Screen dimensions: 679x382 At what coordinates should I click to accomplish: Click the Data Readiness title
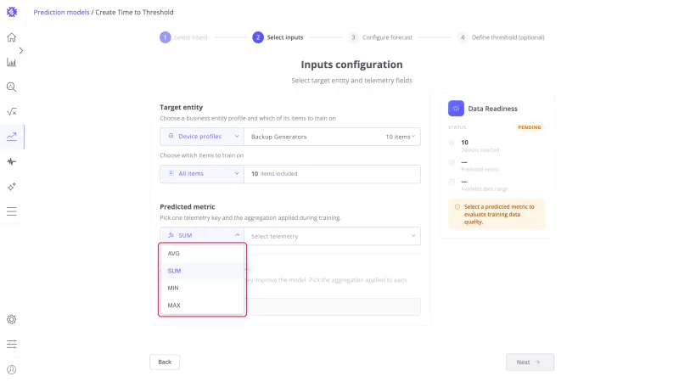pos(493,109)
